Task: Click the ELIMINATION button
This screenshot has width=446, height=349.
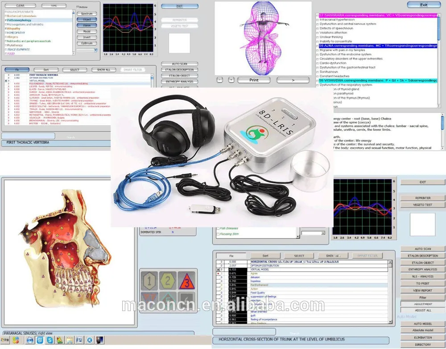Action: 423,337
